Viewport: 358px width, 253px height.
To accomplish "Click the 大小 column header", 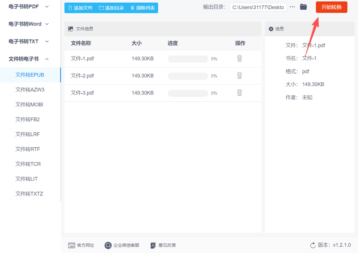I will click(137, 43).
